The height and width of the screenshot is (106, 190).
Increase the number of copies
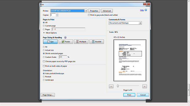click(57, 14)
